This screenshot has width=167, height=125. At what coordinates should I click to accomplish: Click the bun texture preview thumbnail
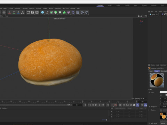tap(163, 116)
